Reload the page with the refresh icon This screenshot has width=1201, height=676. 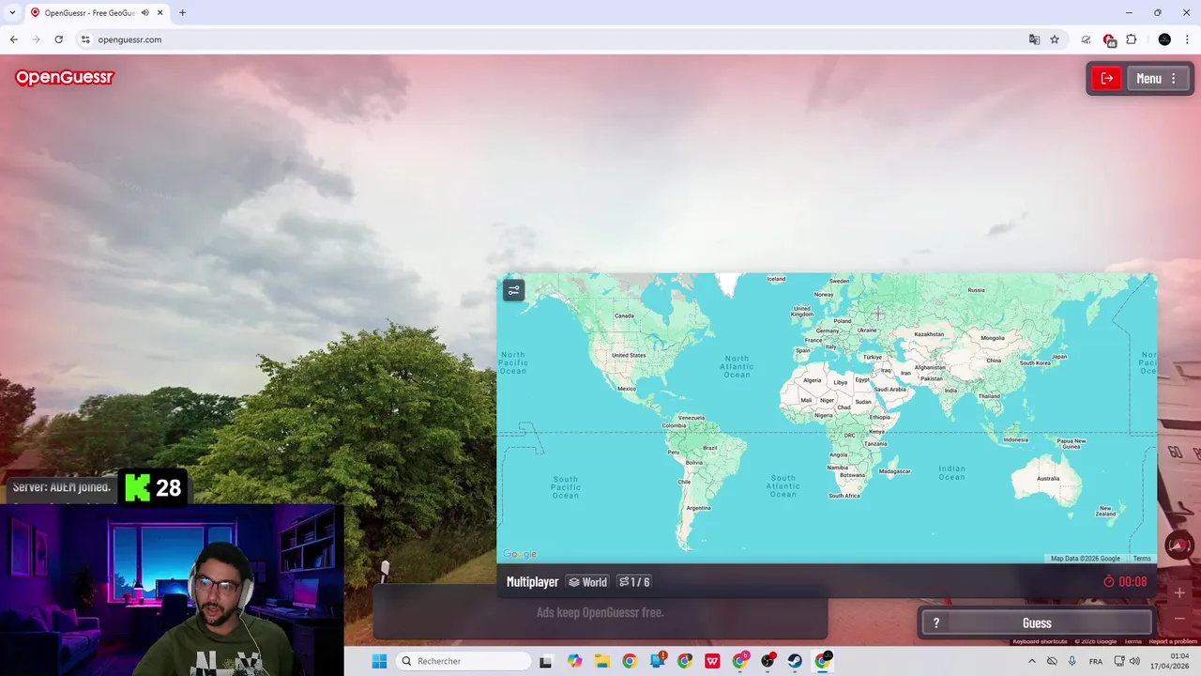58,39
